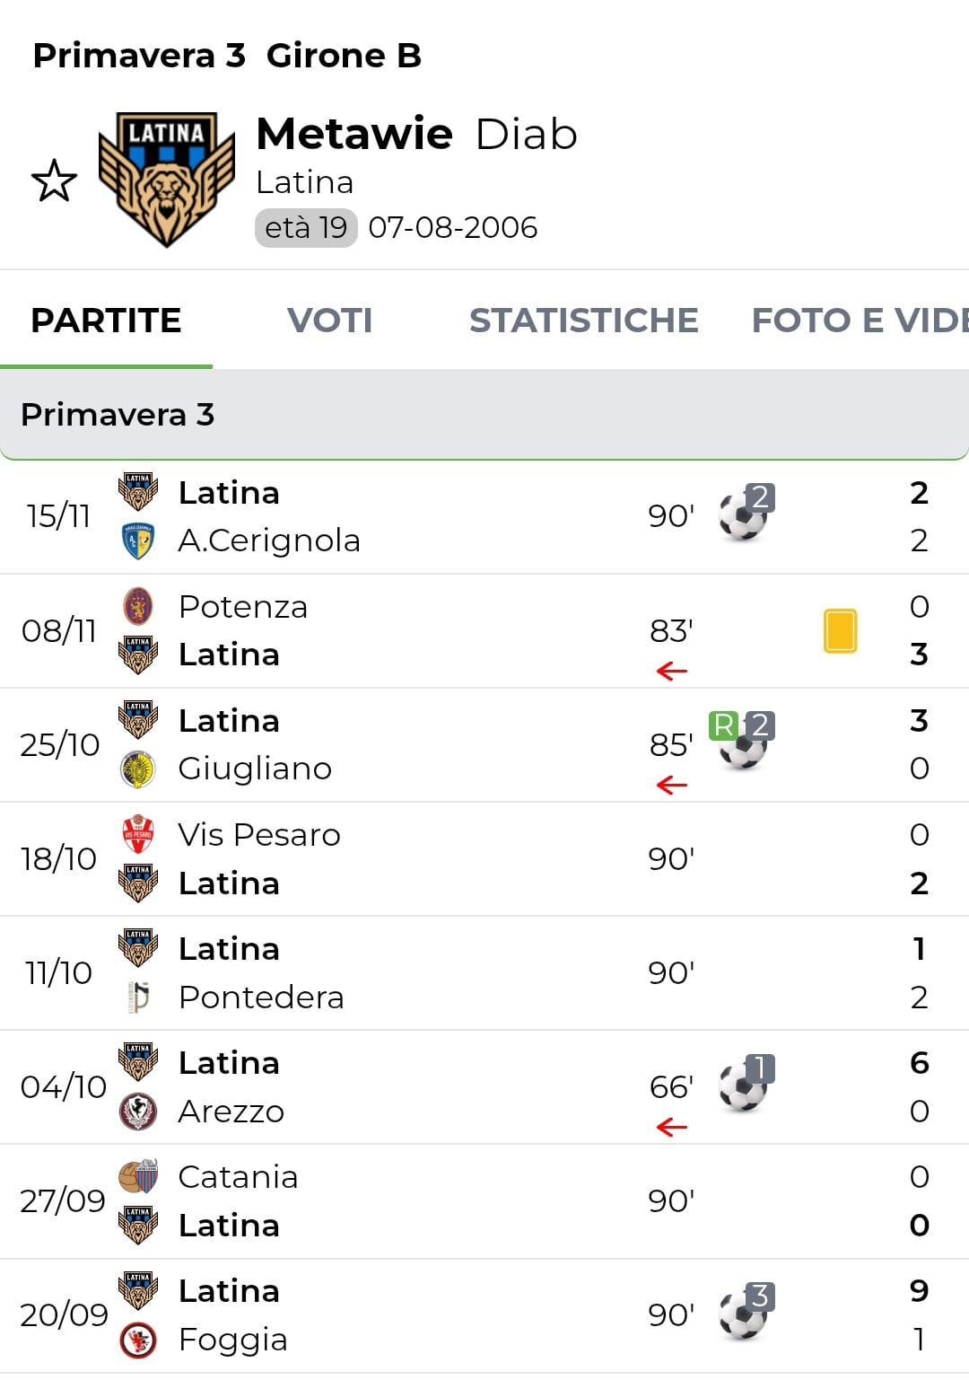Click the Potenza team crest
Image resolution: width=969 pixels, height=1380 pixels.
click(138, 607)
